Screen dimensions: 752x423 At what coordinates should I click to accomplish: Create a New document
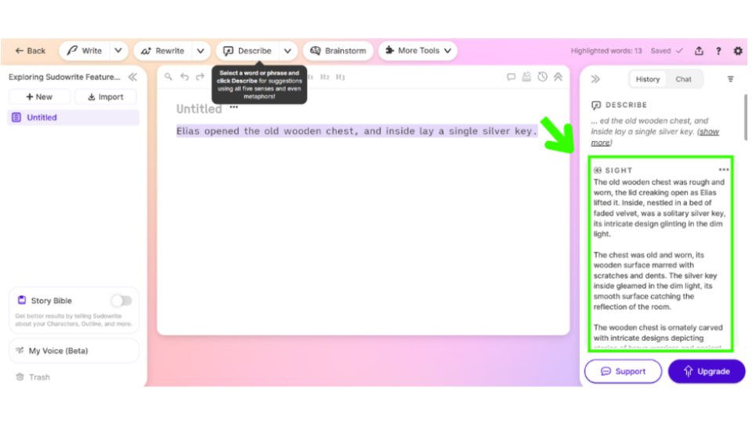(39, 97)
